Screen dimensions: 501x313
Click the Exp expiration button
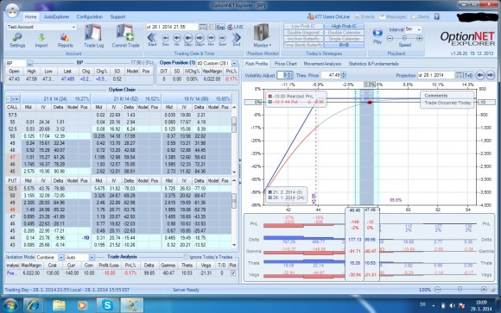220,27
